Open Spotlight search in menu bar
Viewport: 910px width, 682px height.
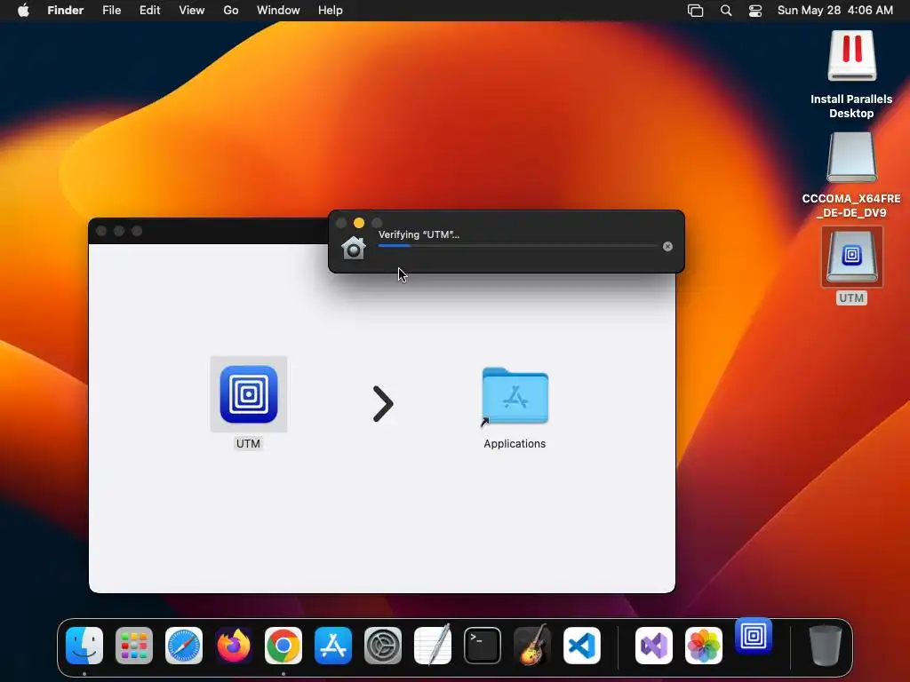click(726, 11)
